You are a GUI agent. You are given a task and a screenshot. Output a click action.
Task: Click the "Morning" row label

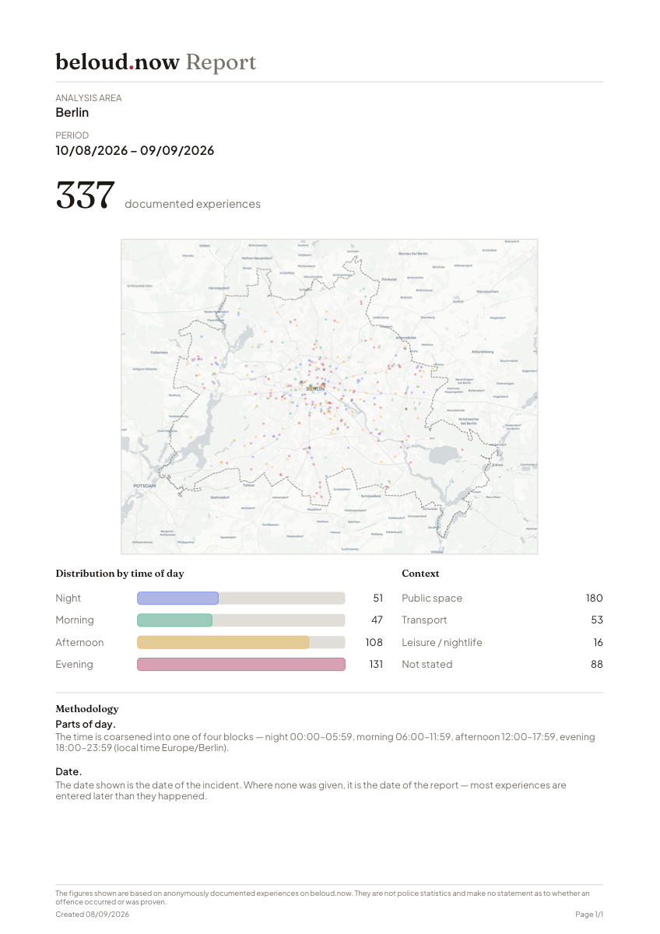(x=75, y=620)
